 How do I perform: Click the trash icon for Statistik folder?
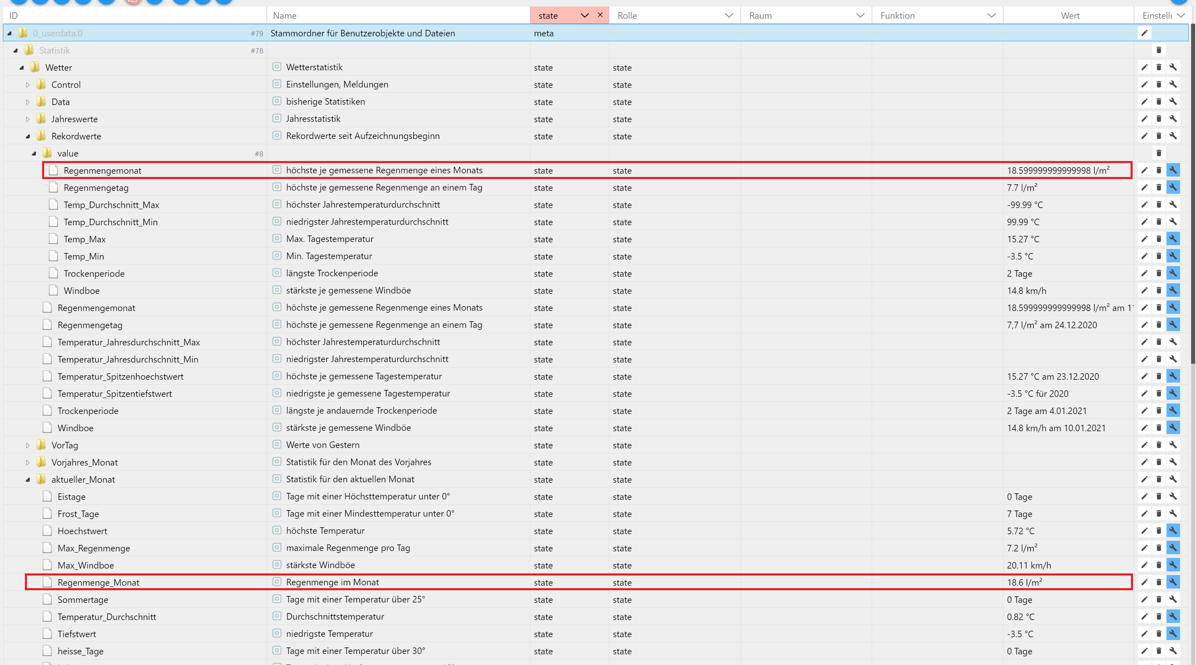coord(1158,50)
